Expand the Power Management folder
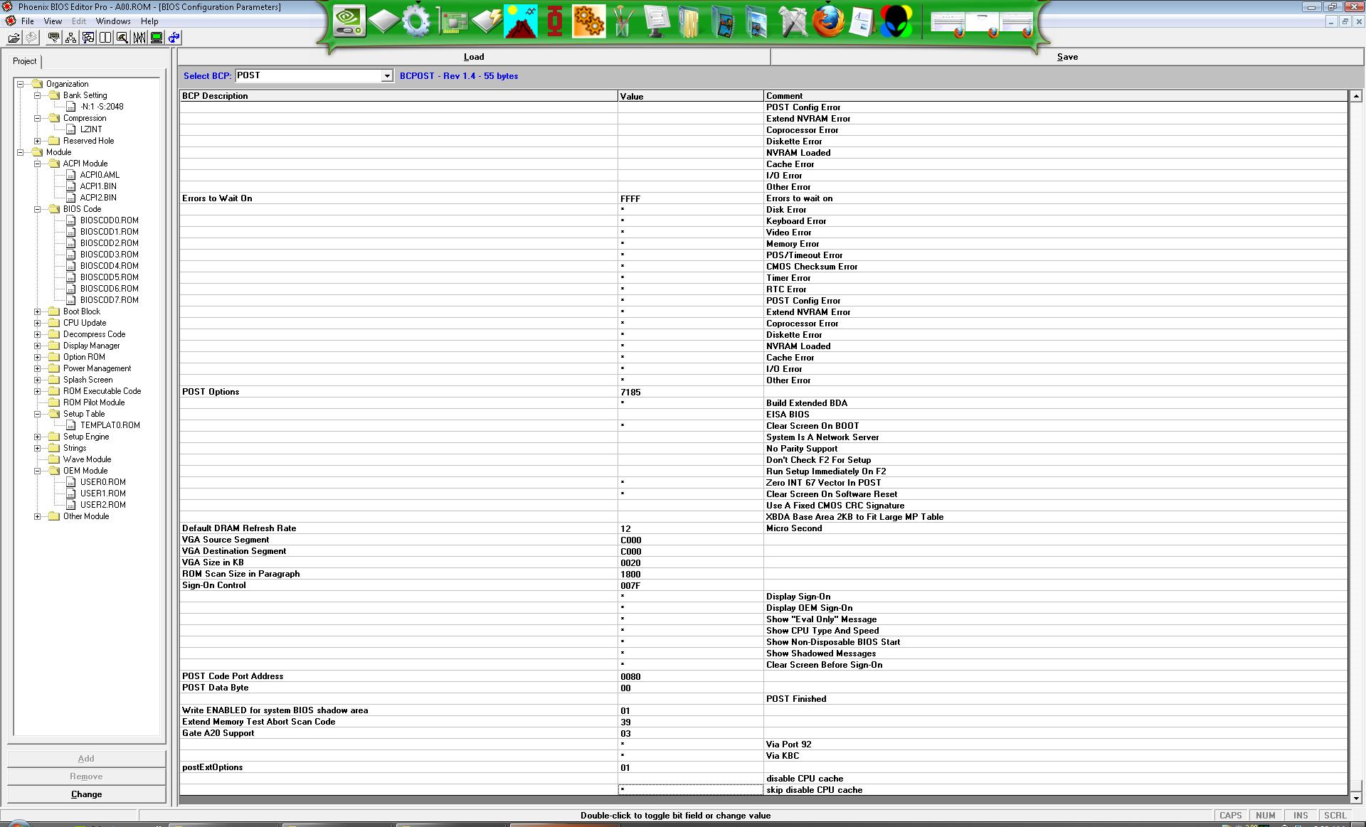Image resolution: width=1366 pixels, height=827 pixels. [x=38, y=368]
